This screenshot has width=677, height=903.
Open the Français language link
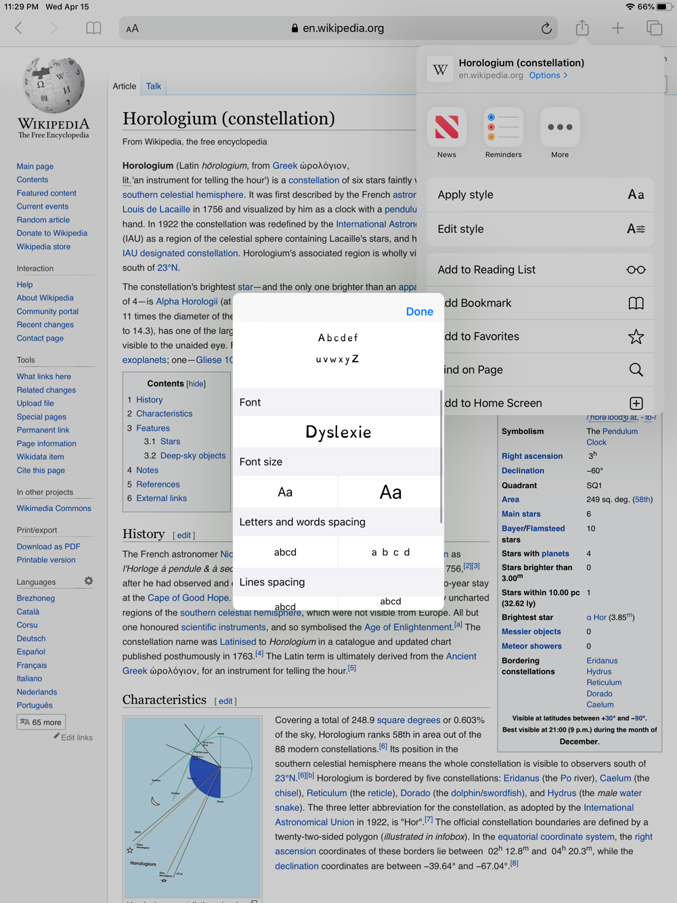(32, 665)
